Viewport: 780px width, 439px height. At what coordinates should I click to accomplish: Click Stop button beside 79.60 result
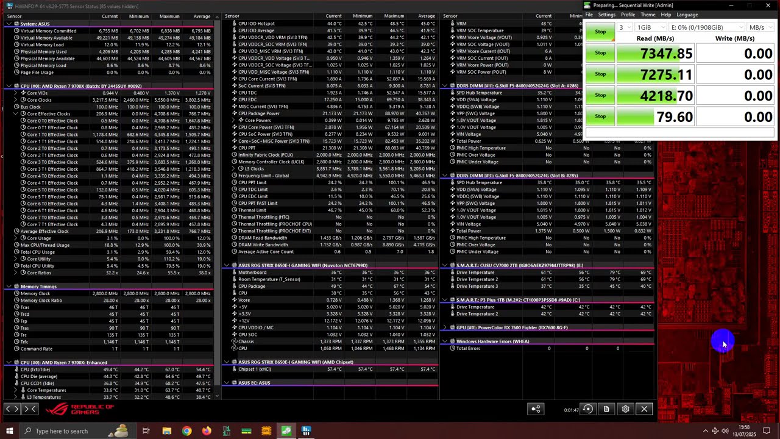[x=600, y=116]
